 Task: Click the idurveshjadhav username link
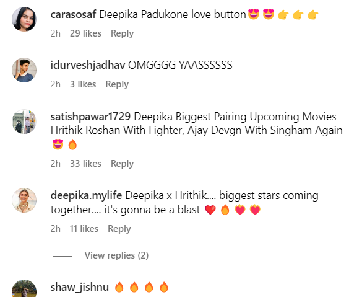click(88, 65)
